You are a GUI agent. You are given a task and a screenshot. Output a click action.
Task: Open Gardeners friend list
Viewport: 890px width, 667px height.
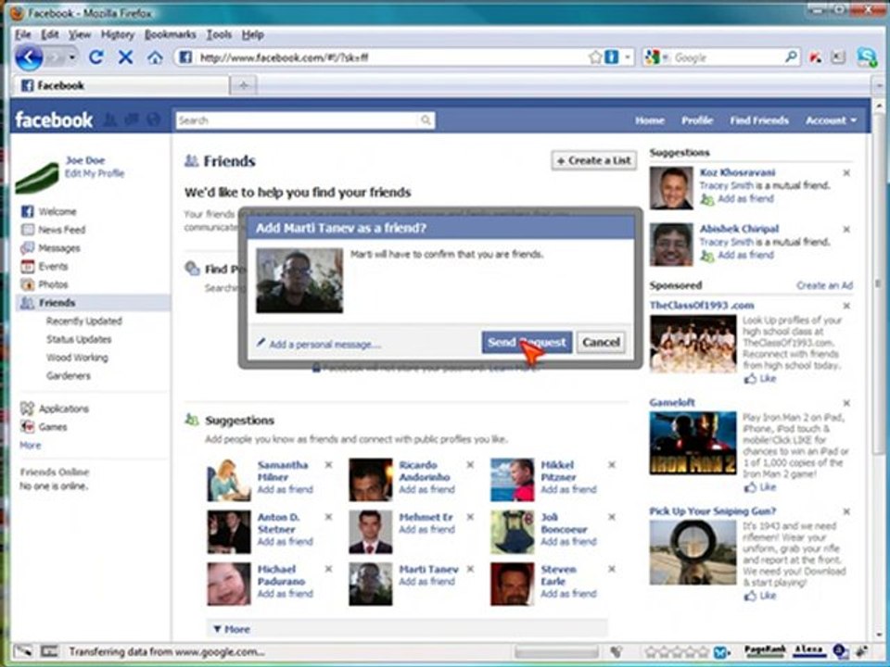tap(68, 375)
